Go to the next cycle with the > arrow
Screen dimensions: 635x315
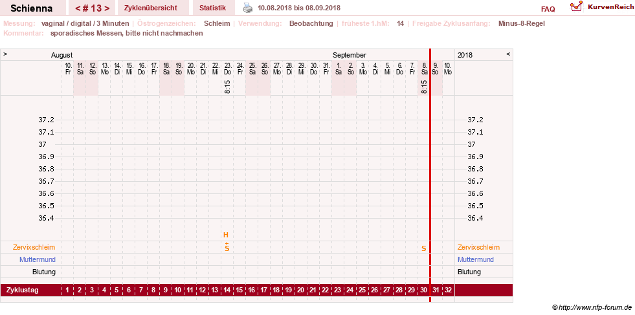(107, 8)
